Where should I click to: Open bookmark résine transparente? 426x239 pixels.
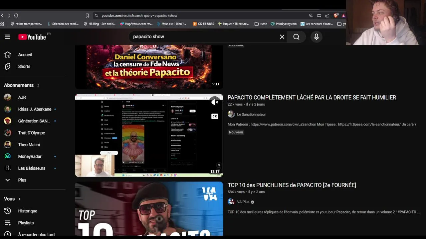[x=27, y=24]
